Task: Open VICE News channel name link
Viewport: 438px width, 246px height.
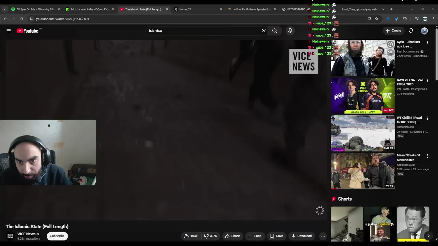Action: [x=26, y=234]
